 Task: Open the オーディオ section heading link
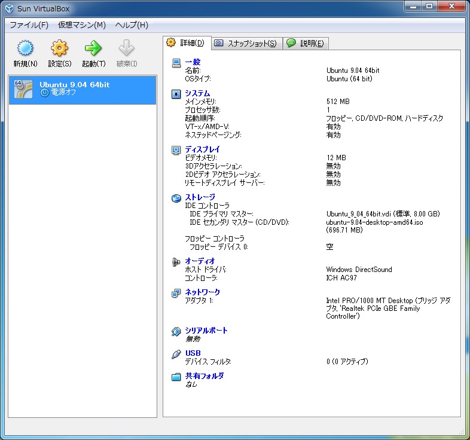tap(200, 261)
